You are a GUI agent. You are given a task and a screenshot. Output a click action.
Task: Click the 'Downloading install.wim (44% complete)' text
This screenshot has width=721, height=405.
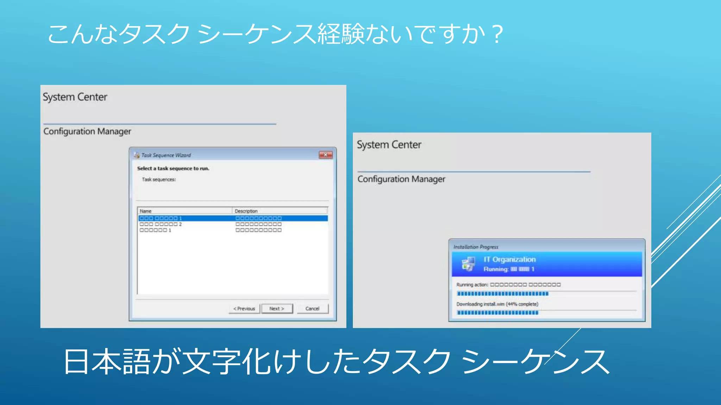497,304
